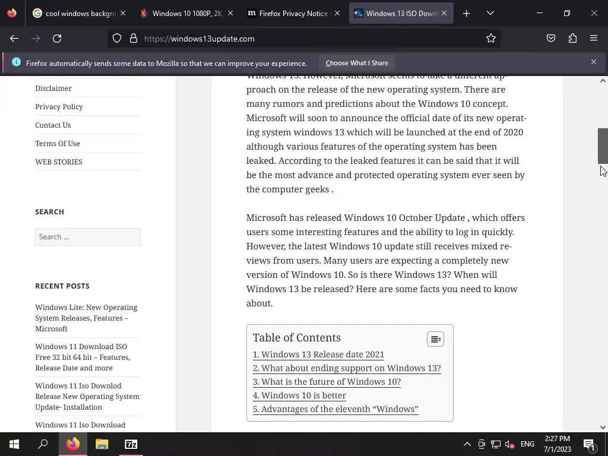Close the Firefox Privacy Notice tab
Screen dimensions: 608x456
pyautogui.click(x=337, y=13)
